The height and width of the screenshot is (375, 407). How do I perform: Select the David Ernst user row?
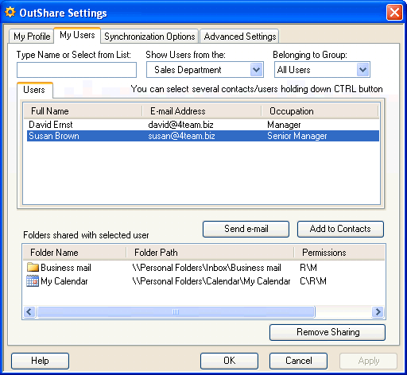[203, 125]
